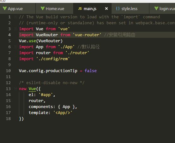The height and width of the screenshot is (143, 175).
Task: Click line number 10 in the gutter
Action: (8, 71)
